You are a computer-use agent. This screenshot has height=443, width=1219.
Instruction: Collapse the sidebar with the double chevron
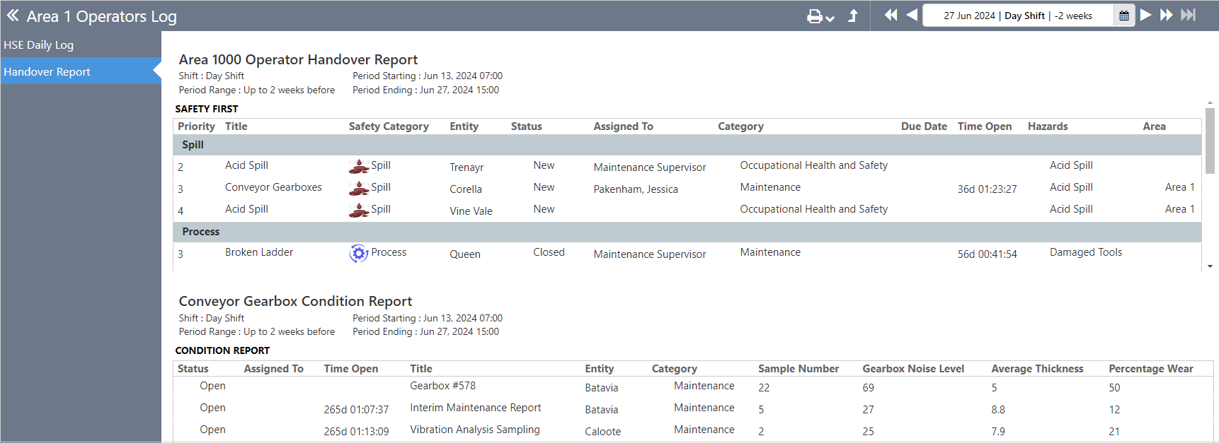13,16
